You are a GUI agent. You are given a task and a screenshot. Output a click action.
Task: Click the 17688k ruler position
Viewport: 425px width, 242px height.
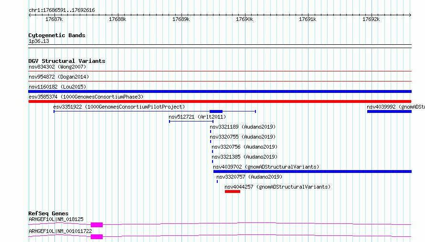117,19
